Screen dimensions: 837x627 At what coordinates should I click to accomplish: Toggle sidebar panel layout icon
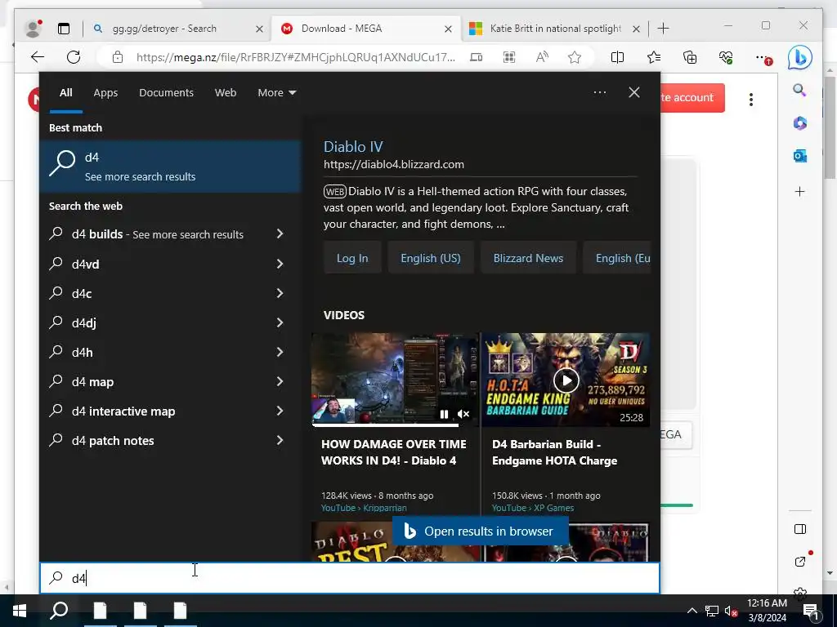799,529
